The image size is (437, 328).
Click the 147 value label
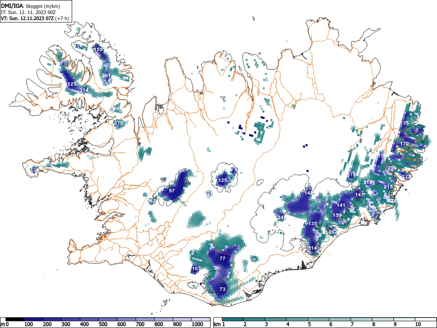pyautogui.click(x=359, y=195)
